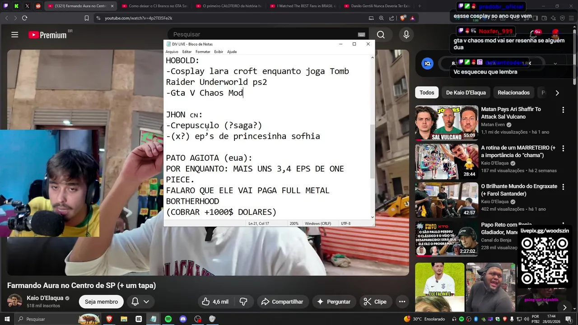Open the Kaio D'Elaqua channel name link

[45, 298]
